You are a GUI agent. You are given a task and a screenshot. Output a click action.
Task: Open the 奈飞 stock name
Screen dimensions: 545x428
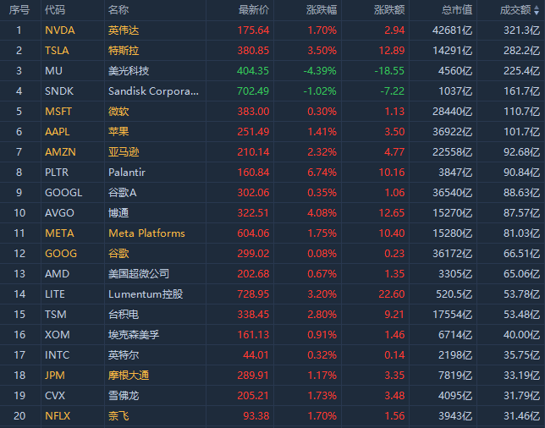pos(118,415)
